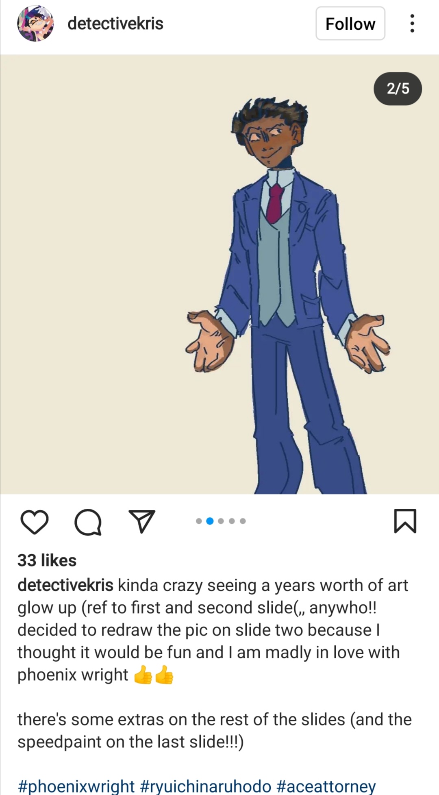Image resolution: width=439 pixels, height=795 pixels.
Task: Like the post with heart icon
Action: pos(35,521)
